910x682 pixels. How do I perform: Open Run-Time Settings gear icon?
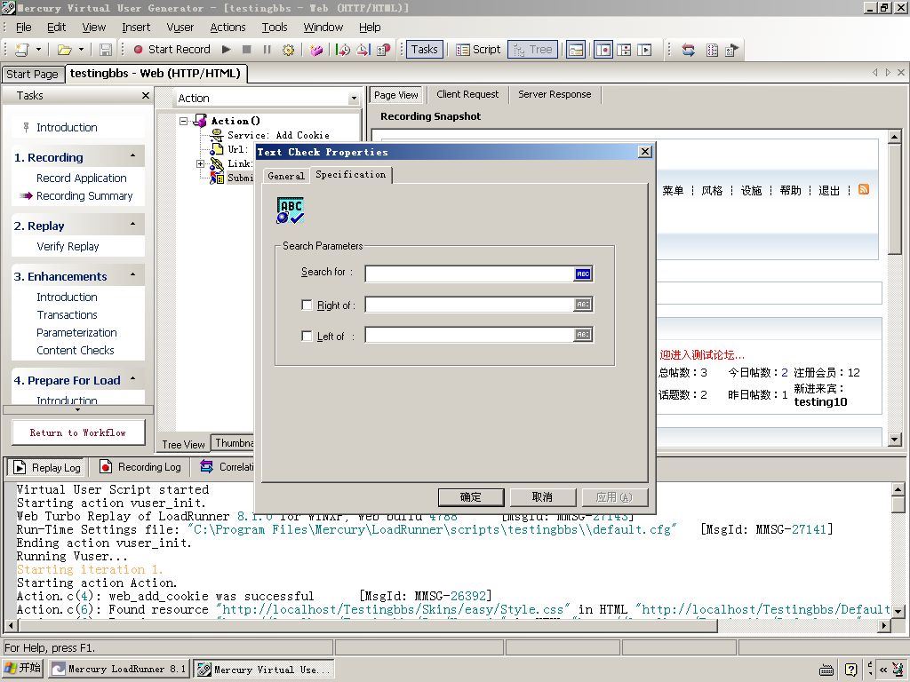point(288,50)
